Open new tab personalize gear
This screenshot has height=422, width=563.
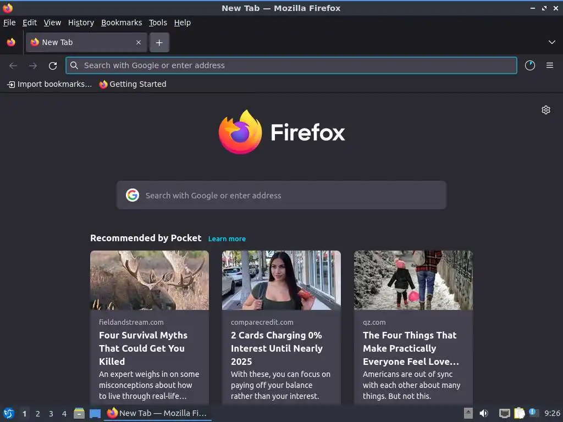point(546,110)
